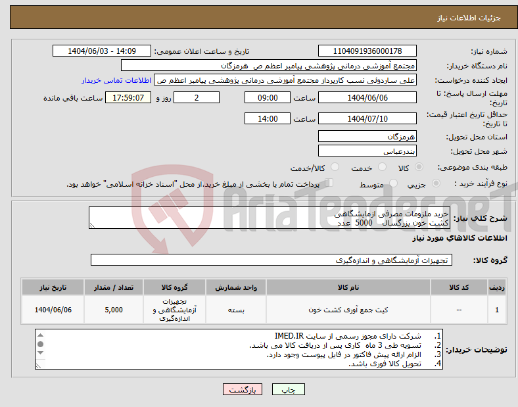Click the remaining days field showing 2
The image size is (518, 407).
coord(197,97)
